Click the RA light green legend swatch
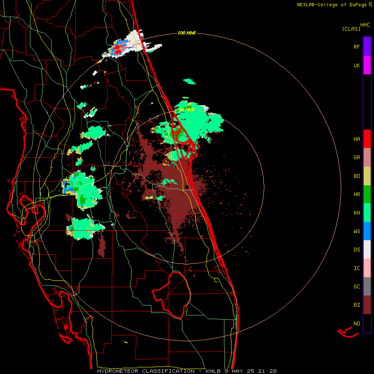The width and height of the screenshot is (374, 374). pyautogui.click(x=367, y=213)
